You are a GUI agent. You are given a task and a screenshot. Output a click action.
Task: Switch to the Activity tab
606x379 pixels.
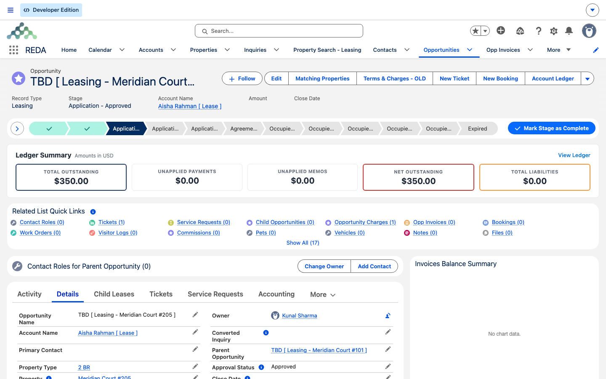[x=29, y=294]
